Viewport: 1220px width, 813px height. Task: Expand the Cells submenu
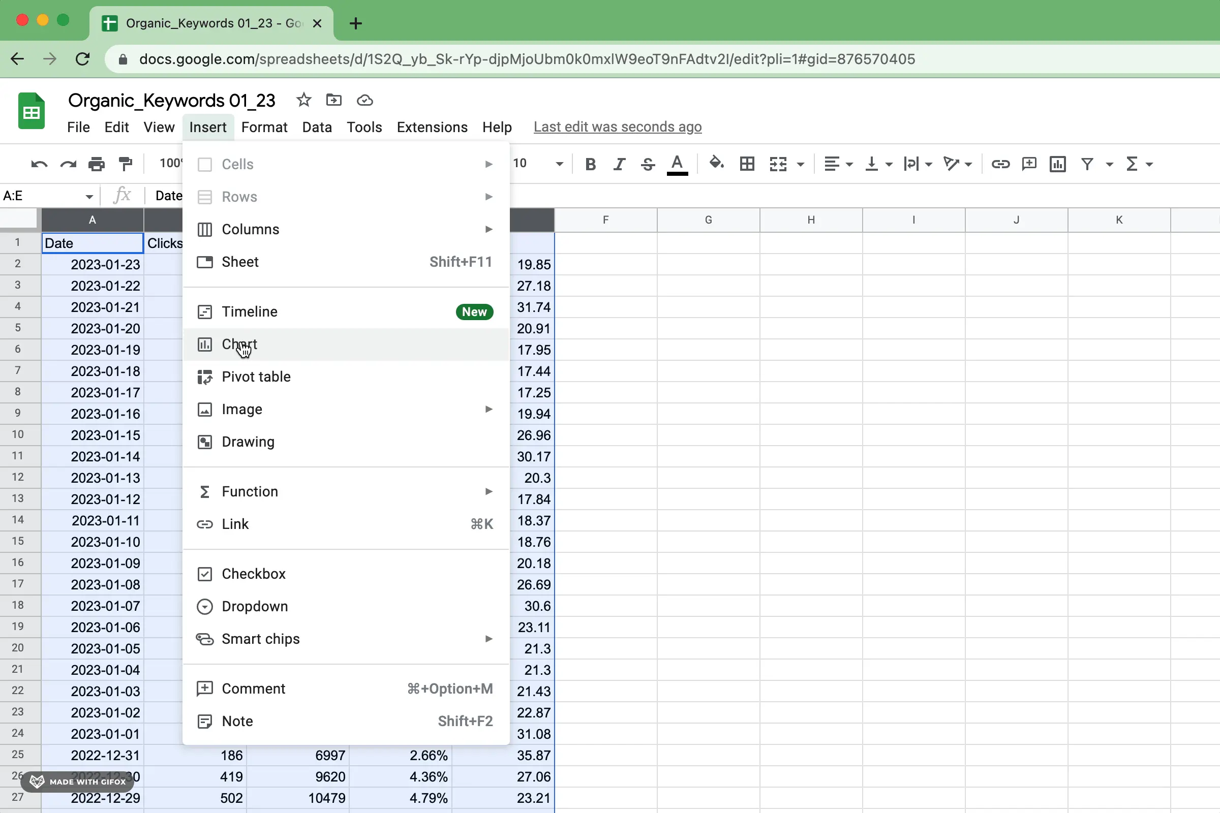click(x=487, y=164)
